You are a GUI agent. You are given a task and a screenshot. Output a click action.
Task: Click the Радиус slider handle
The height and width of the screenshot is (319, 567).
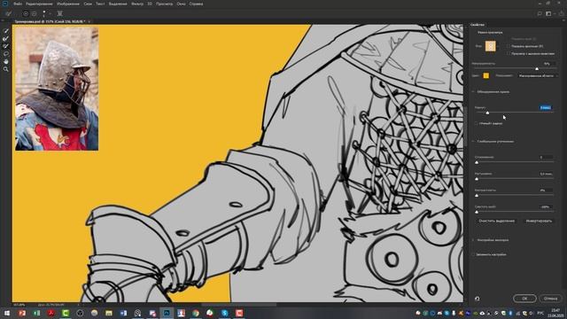click(487, 113)
